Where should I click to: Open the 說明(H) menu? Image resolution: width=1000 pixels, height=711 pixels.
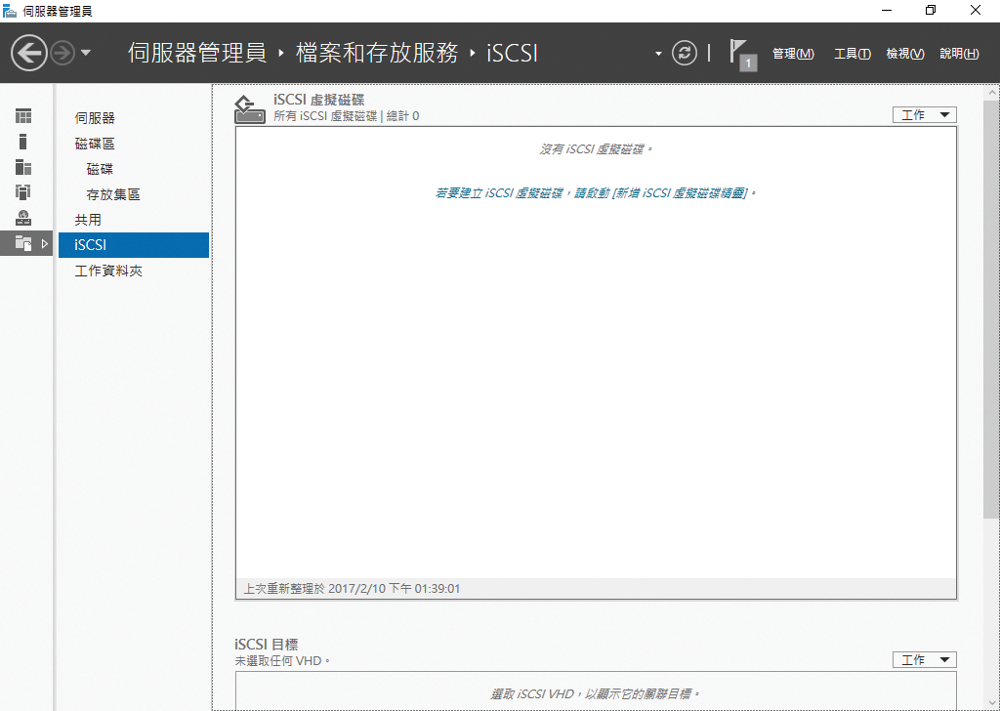pyautogui.click(x=959, y=54)
